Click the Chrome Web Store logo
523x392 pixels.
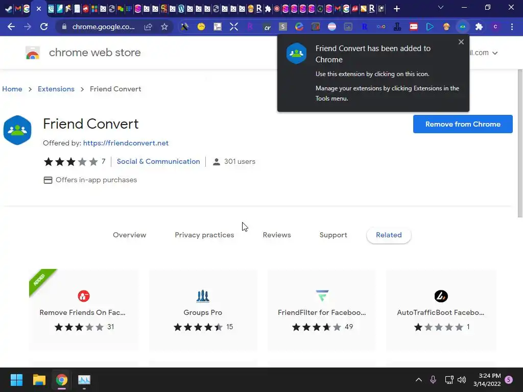(33, 53)
